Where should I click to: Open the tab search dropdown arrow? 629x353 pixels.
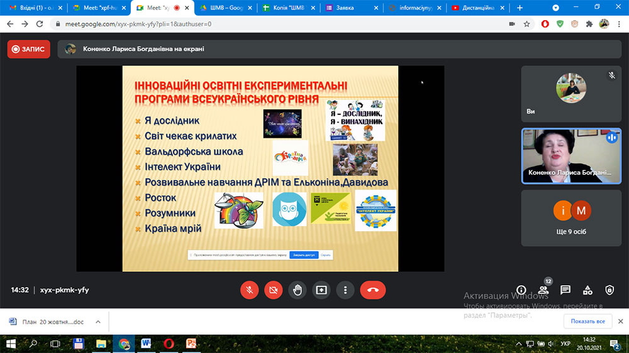pos(555,8)
